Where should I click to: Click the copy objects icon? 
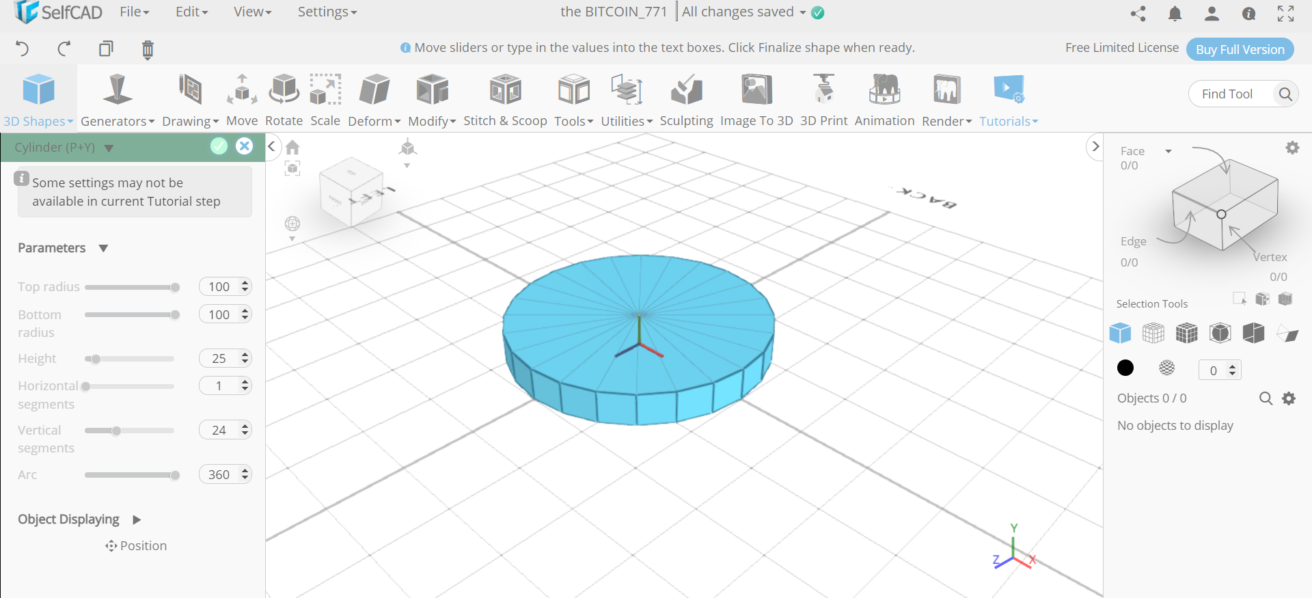pyautogui.click(x=106, y=49)
